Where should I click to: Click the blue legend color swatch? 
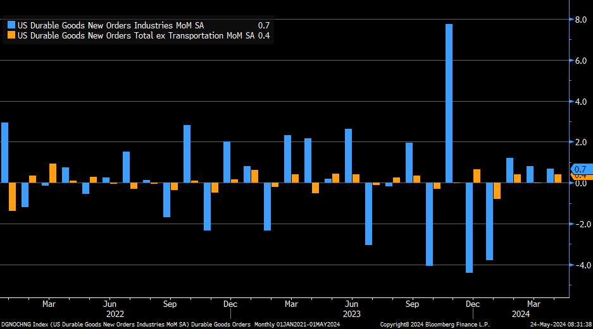click(11, 25)
